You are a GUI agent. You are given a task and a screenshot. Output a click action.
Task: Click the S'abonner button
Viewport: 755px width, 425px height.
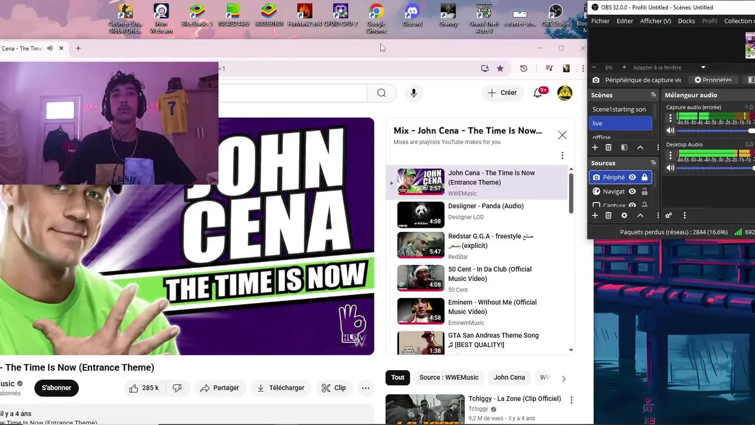coord(57,388)
